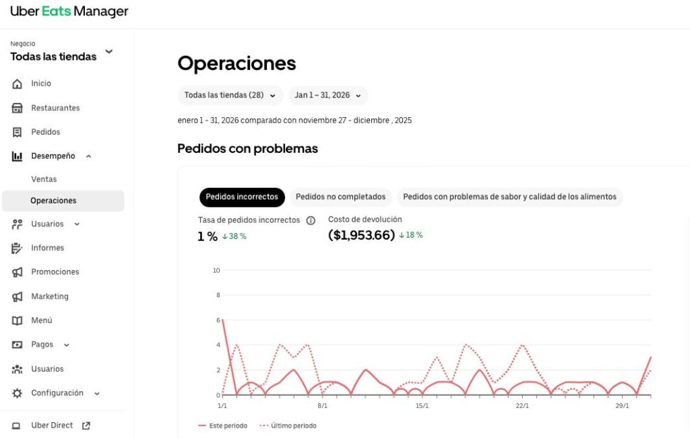Toggle Último período legend series
This screenshot has width=690, height=439.
click(288, 426)
